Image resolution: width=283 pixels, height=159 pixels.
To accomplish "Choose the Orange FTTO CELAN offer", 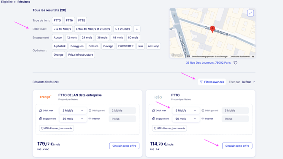I will click(124, 146).
